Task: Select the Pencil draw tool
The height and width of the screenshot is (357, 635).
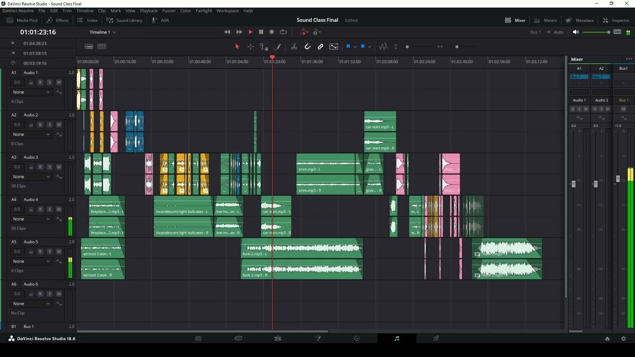Action: coord(278,47)
